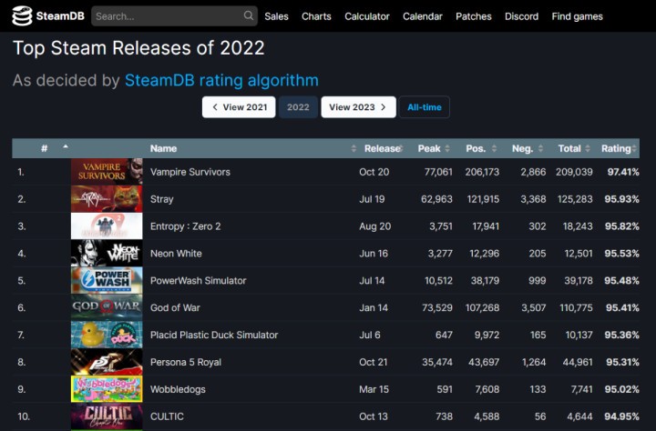
Task: Open the CULTIC name link
Action: tap(167, 416)
